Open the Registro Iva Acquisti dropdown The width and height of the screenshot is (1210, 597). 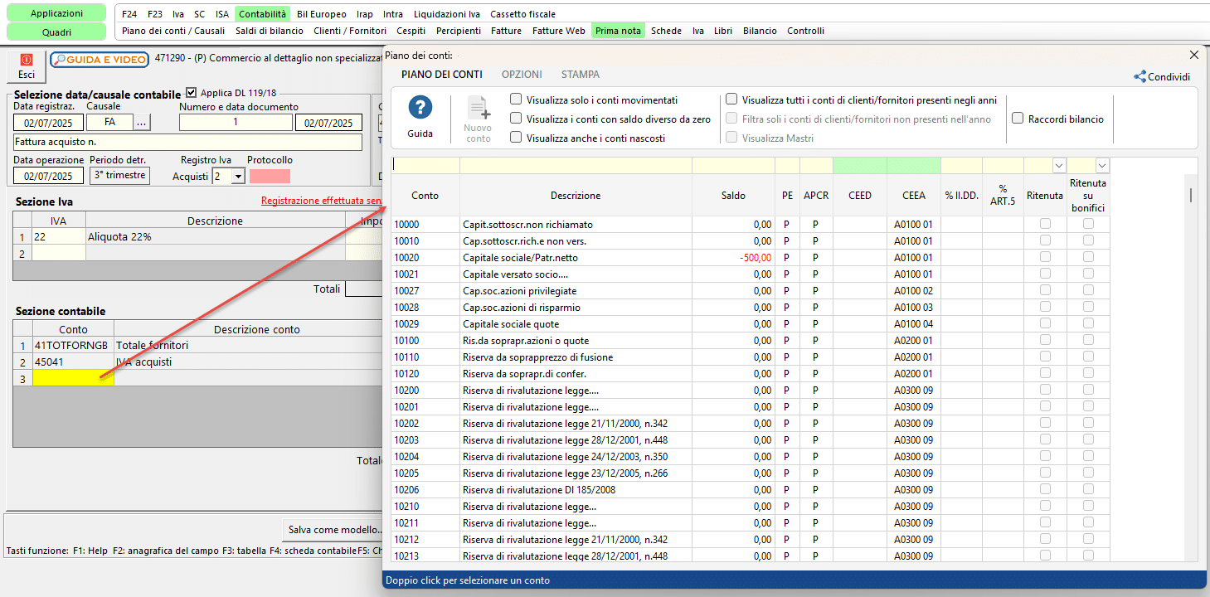[x=238, y=176]
